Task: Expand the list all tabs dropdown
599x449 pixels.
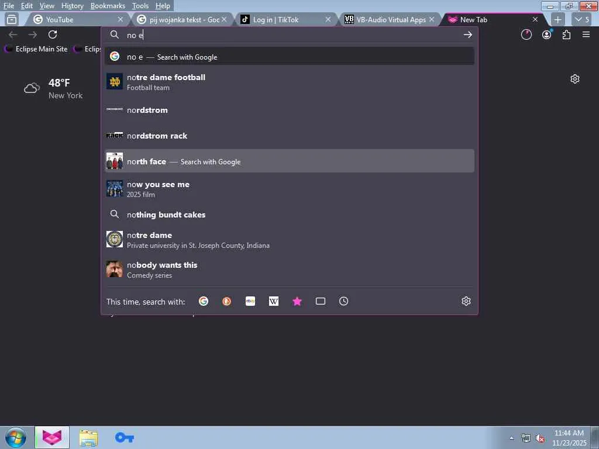Action: (582, 19)
